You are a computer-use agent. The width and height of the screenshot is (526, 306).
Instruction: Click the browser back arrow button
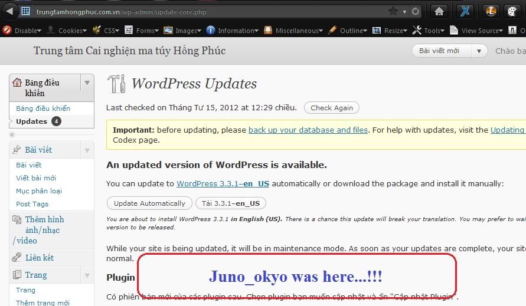[x=9, y=11]
